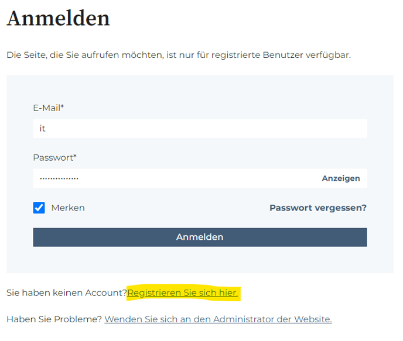Image resolution: width=403 pixels, height=341 pixels.
Task: Click the "Sie haben keinen Account?" text
Action: click(67, 293)
